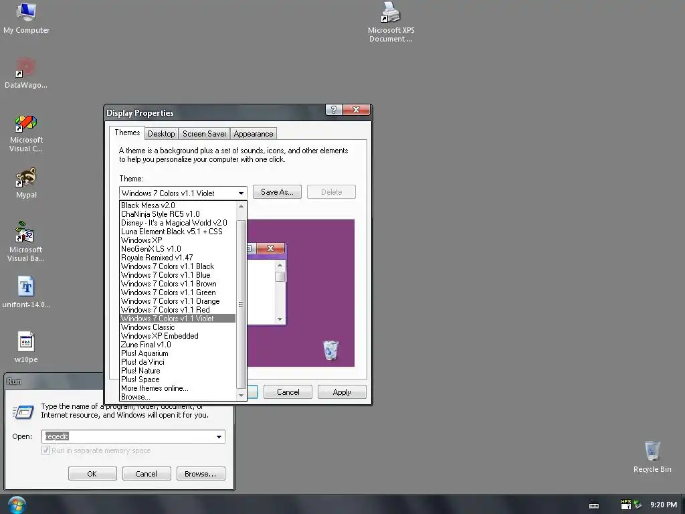Image resolution: width=685 pixels, height=514 pixels.
Task: Select Windows 7 Colors v1.1 Red
Action: pos(177,310)
